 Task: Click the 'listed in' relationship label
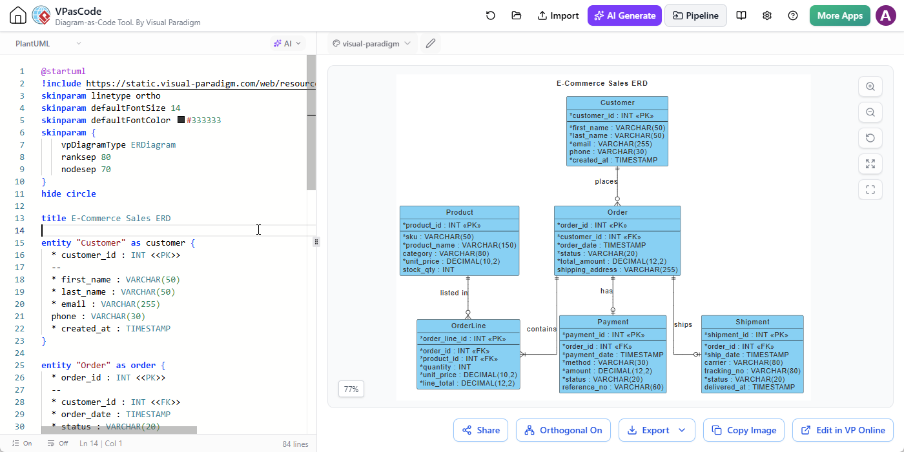click(454, 293)
